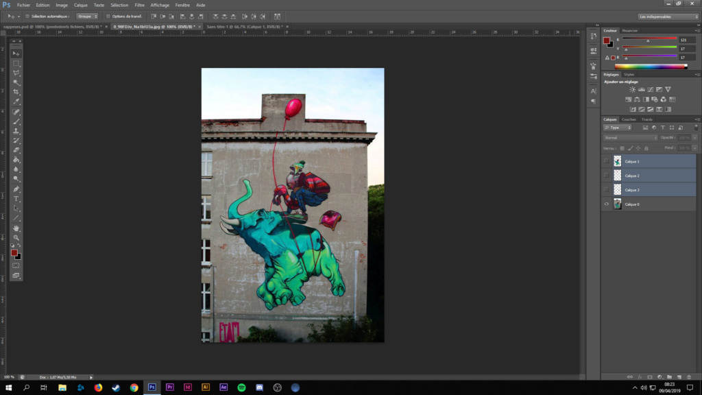The image size is (702, 395).
Task: Select the Brush tool
Action: point(16,122)
